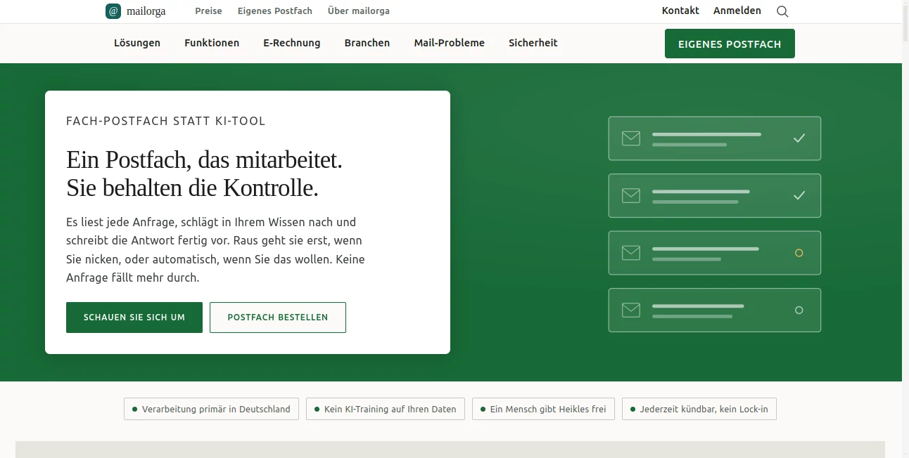
Task: Click the checkmark on the first mail card
Action: (799, 138)
